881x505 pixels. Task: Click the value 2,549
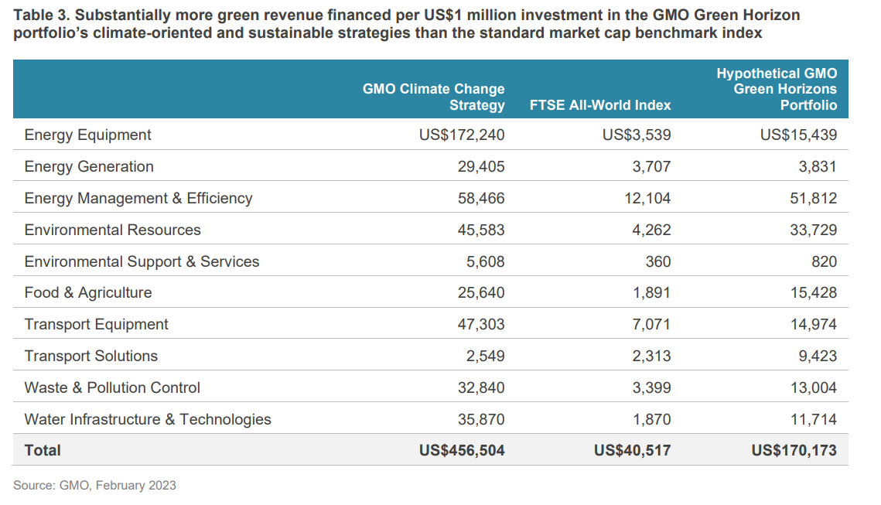click(x=485, y=357)
